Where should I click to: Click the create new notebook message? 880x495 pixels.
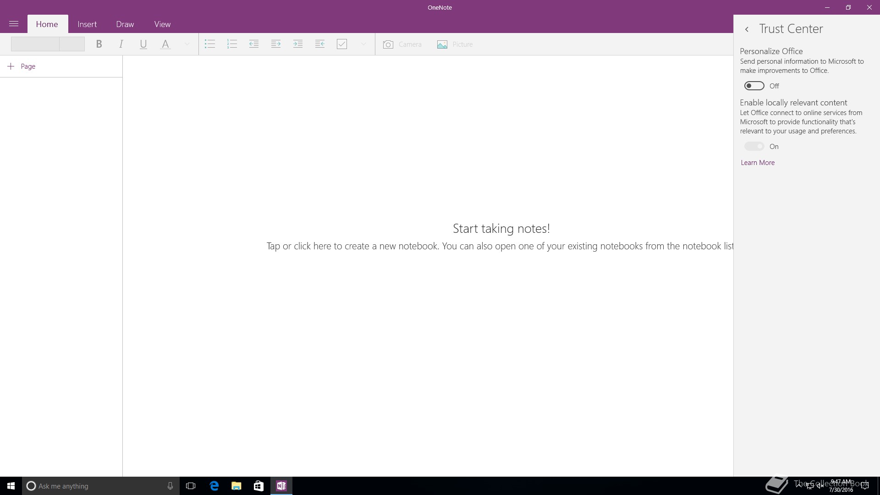(500, 246)
